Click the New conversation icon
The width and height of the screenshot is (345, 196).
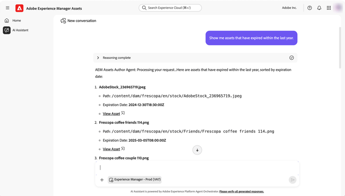click(63, 21)
